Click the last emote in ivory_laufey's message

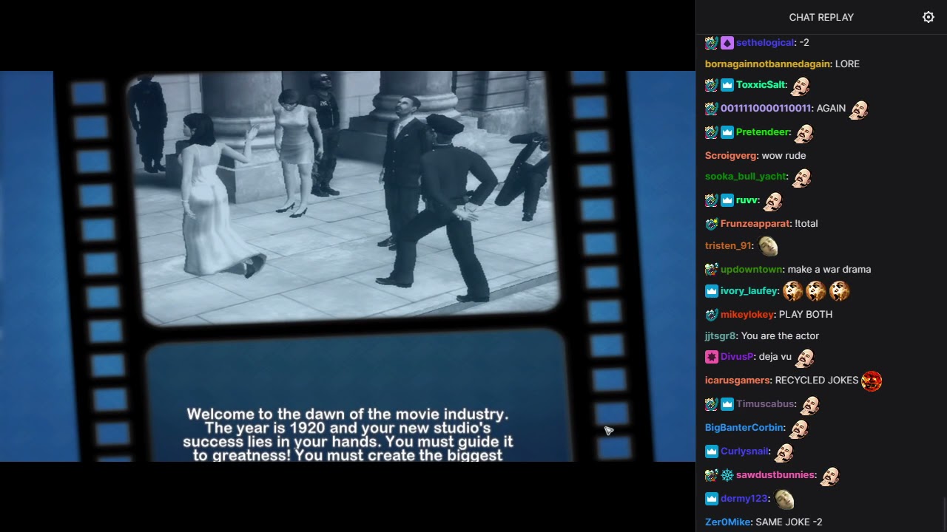839,291
